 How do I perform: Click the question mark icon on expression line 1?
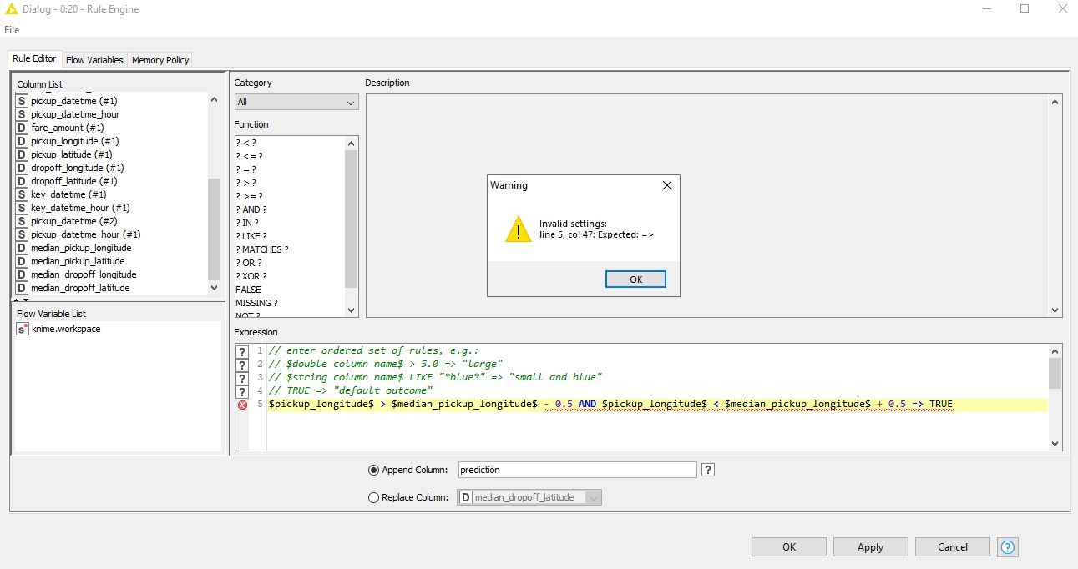pyautogui.click(x=242, y=351)
